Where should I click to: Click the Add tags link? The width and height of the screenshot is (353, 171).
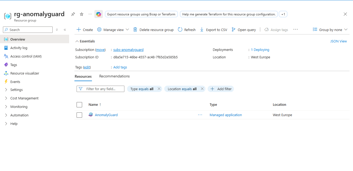tap(120, 67)
